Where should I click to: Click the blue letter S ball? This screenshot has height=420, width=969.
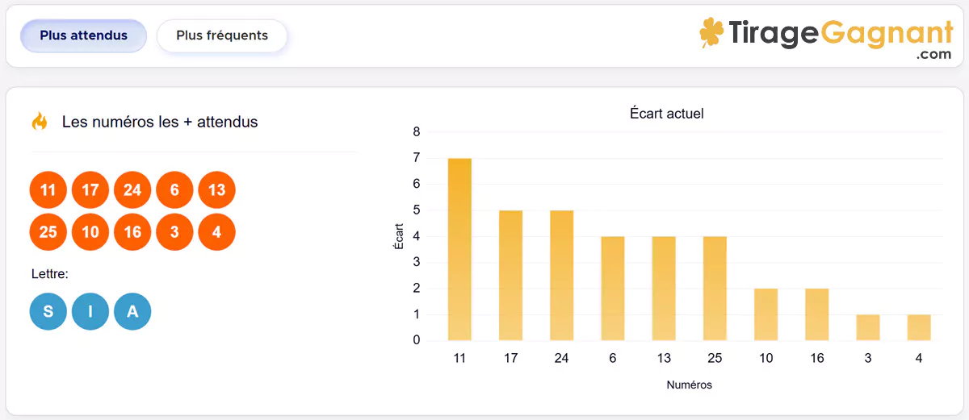(x=48, y=312)
